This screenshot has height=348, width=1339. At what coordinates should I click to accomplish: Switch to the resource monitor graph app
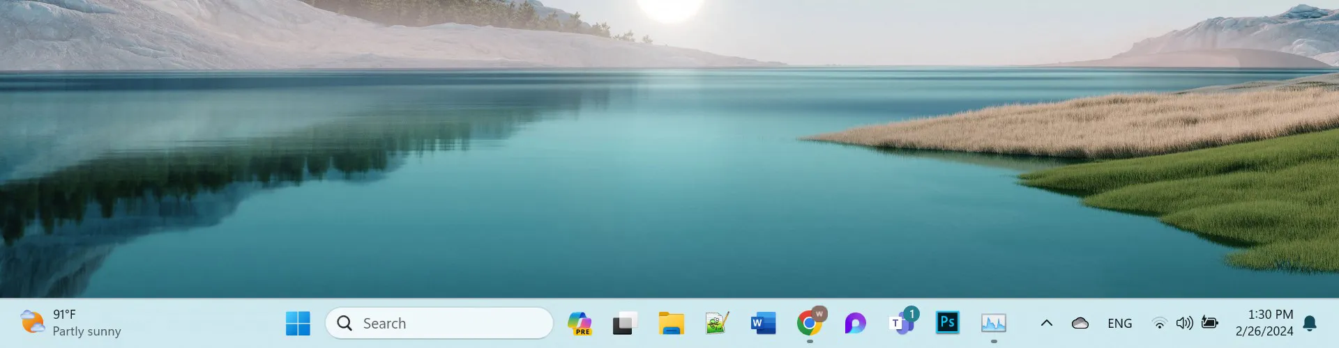click(994, 323)
